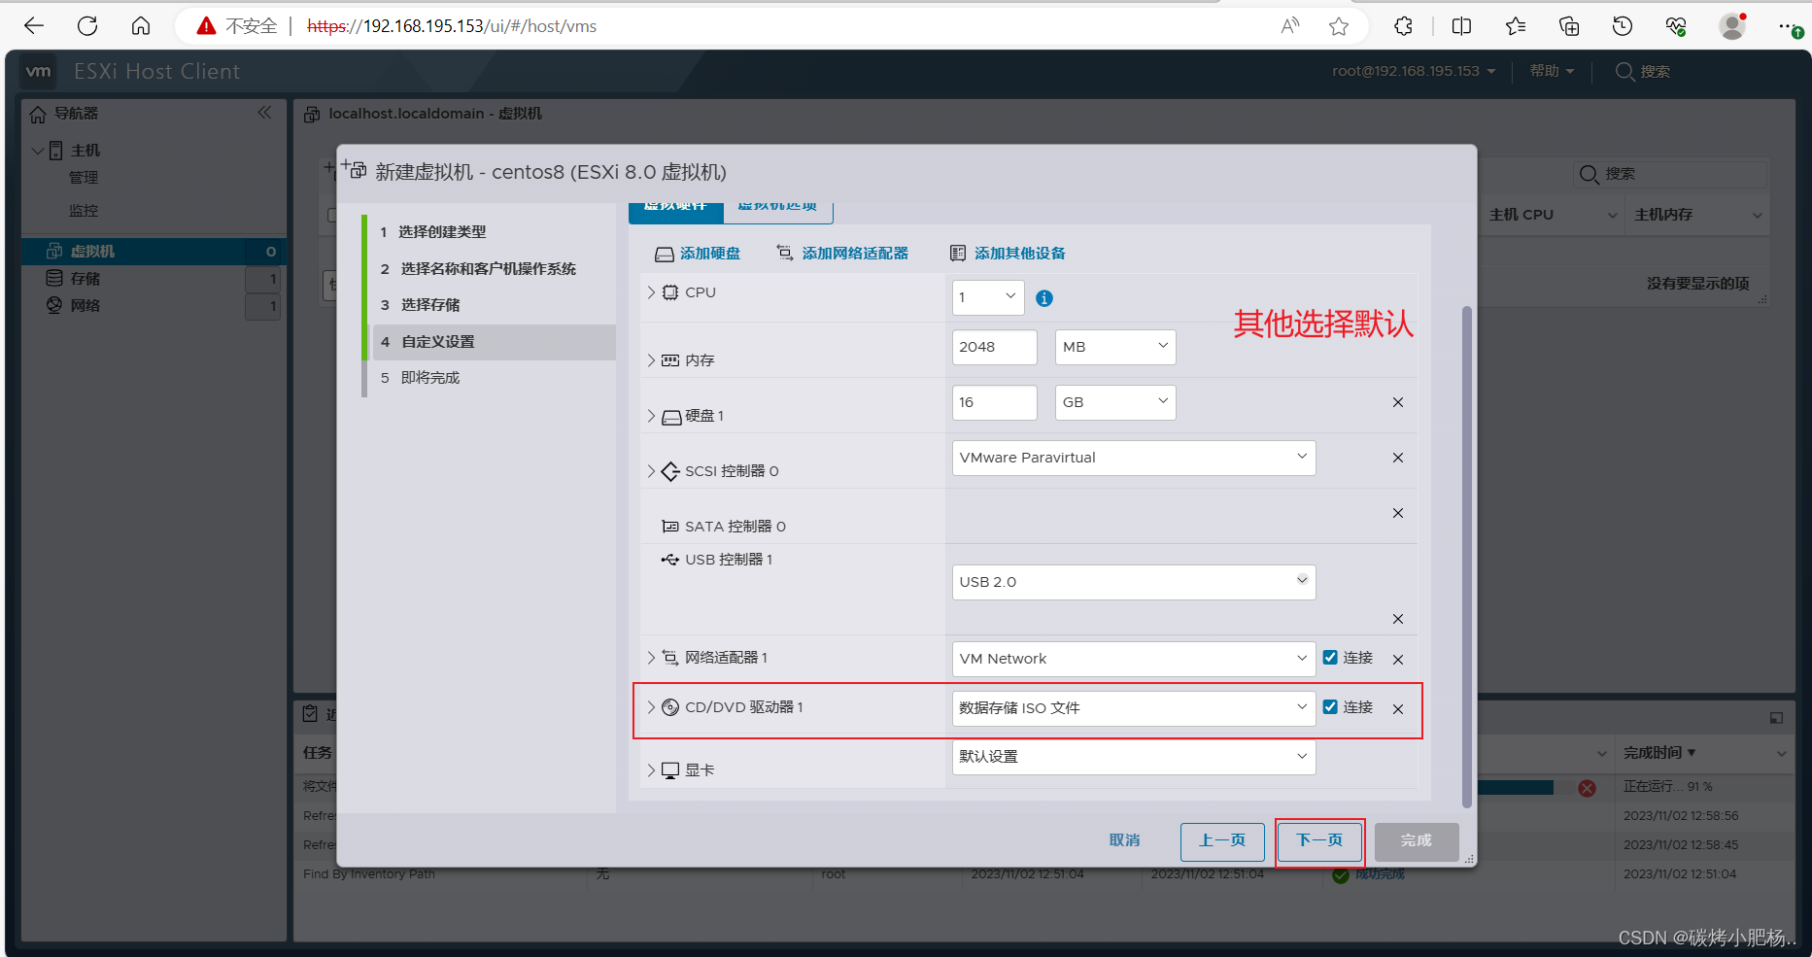Open the disk size unit GB dropdown

1115,402
